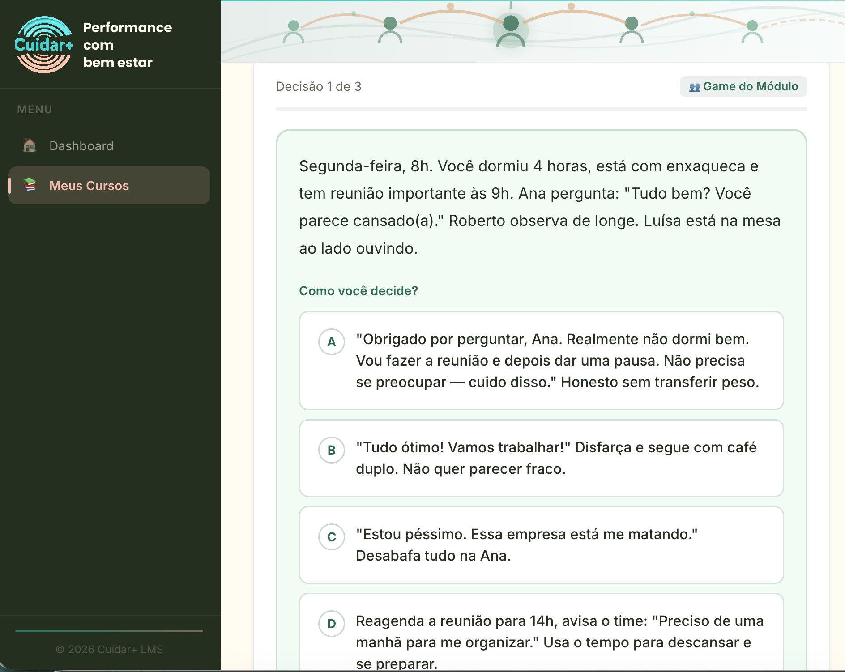Click the Game do Módulo button
Viewport: 845px width, 672px height.
pyautogui.click(x=743, y=86)
